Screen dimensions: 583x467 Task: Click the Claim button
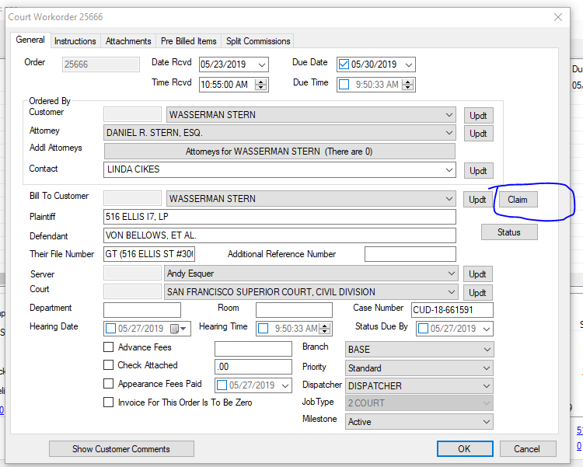click(x=518, y=200)
